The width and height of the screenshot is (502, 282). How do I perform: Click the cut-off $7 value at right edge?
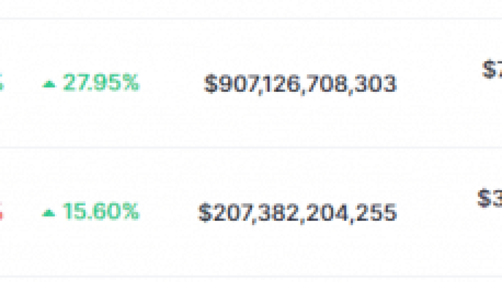(492, 69)
